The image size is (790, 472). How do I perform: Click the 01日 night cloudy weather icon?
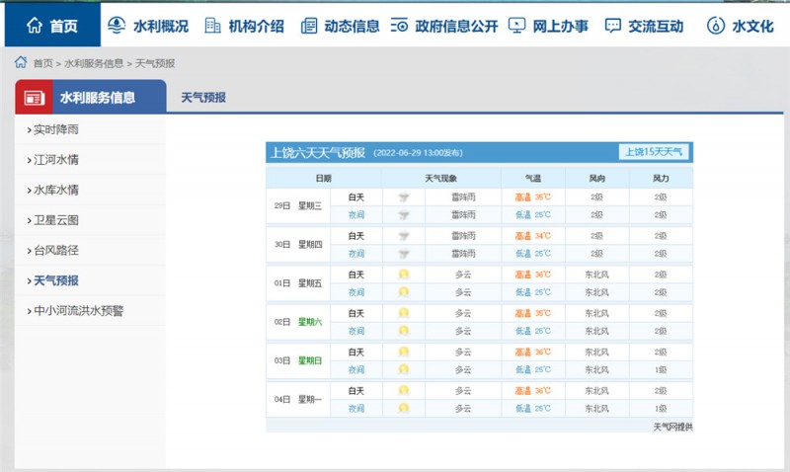(404, 291)
